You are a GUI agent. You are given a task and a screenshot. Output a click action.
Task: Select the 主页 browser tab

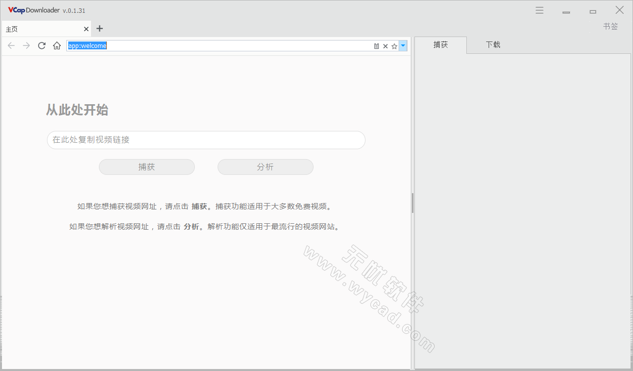(x=40, y=29)
